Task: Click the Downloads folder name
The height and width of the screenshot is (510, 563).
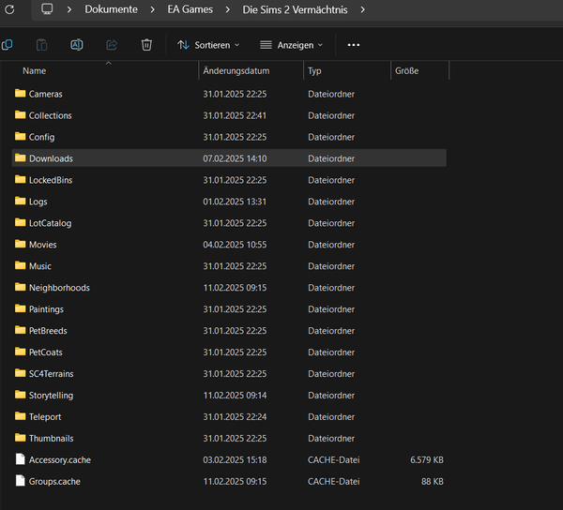Action: coord(51,158)
